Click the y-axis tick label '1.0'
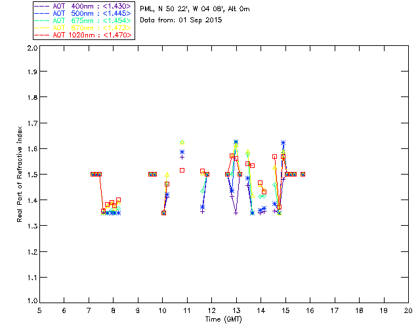Image resolution: width=420 pixels, height=336 pixels. pyautogui.click(x=32, y=301)
